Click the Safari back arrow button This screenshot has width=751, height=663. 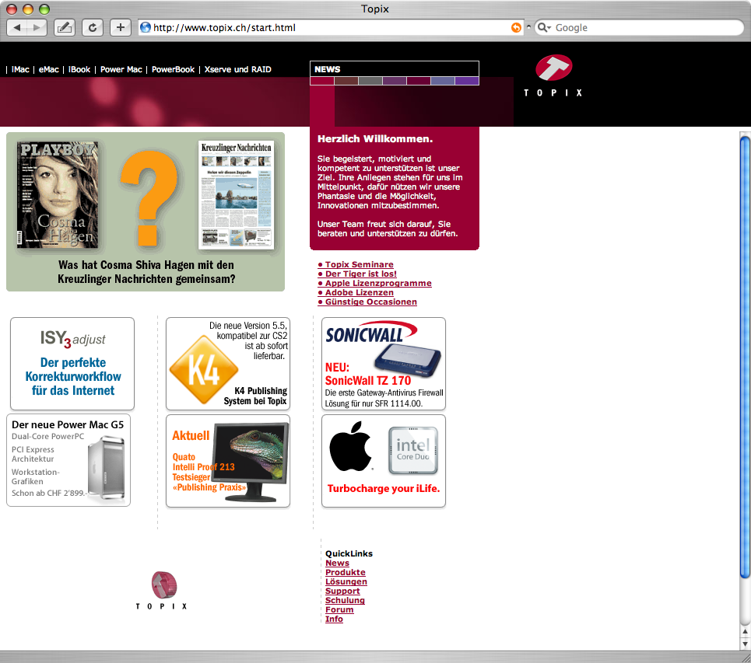pyautogui.click(x=17, y=28)
